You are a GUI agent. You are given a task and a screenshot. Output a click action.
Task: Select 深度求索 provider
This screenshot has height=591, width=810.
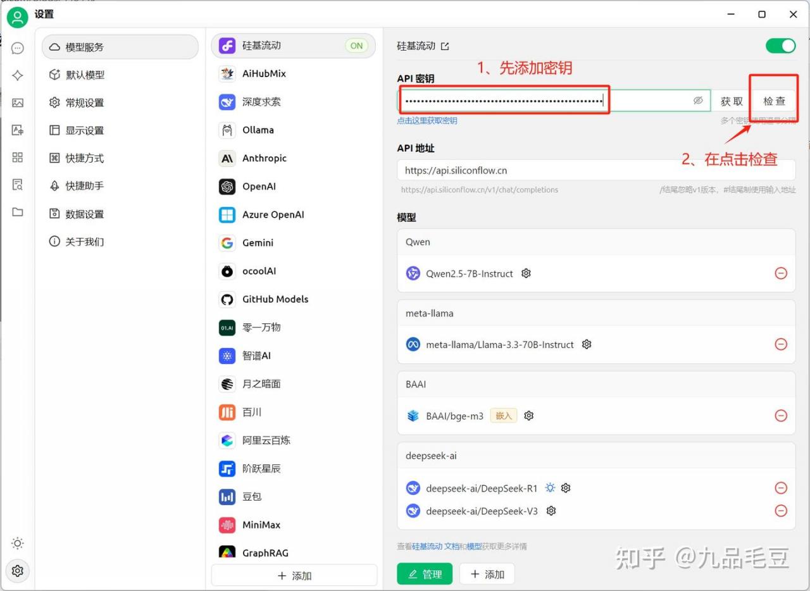point(294,102)
